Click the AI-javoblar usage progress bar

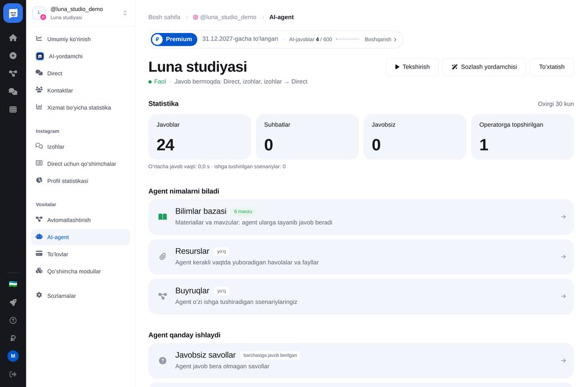coord(347,39)
